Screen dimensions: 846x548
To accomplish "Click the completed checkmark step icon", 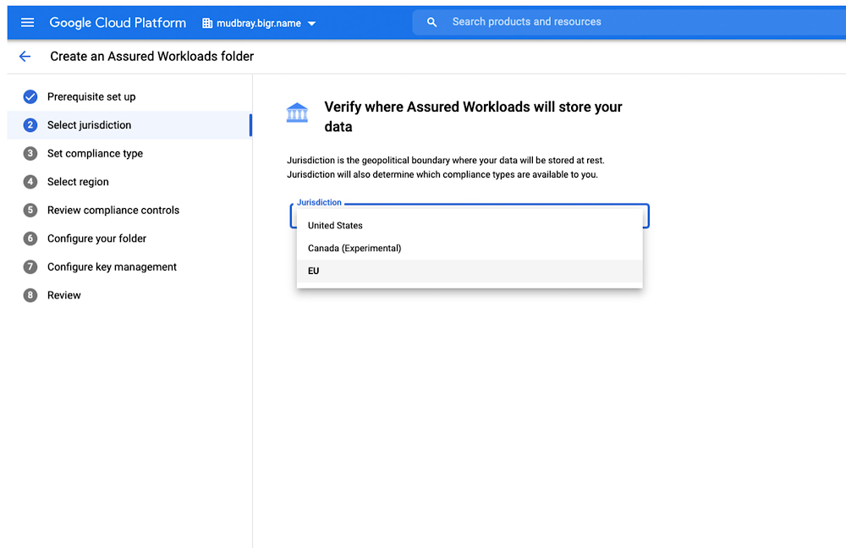I will (30, 96).
